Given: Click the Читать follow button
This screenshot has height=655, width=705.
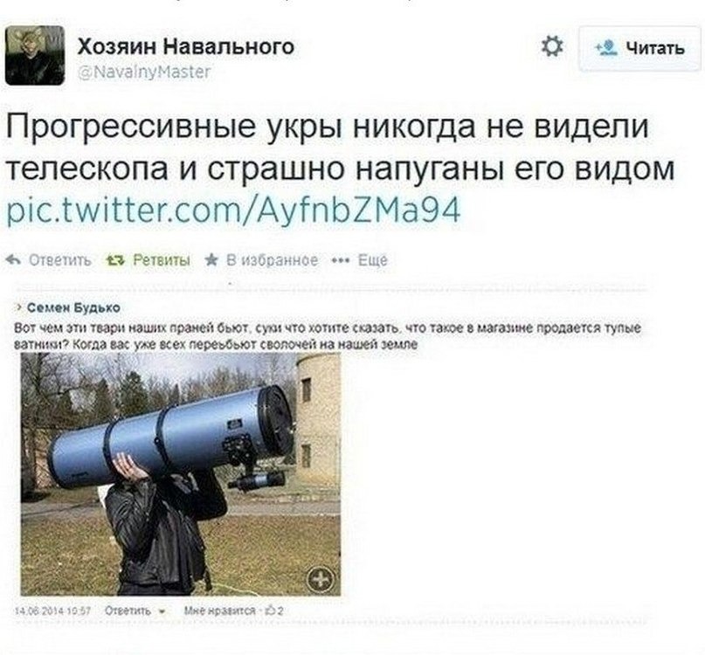Looking at the screenshot, I should pyautogui.click(x=639, y=48).
